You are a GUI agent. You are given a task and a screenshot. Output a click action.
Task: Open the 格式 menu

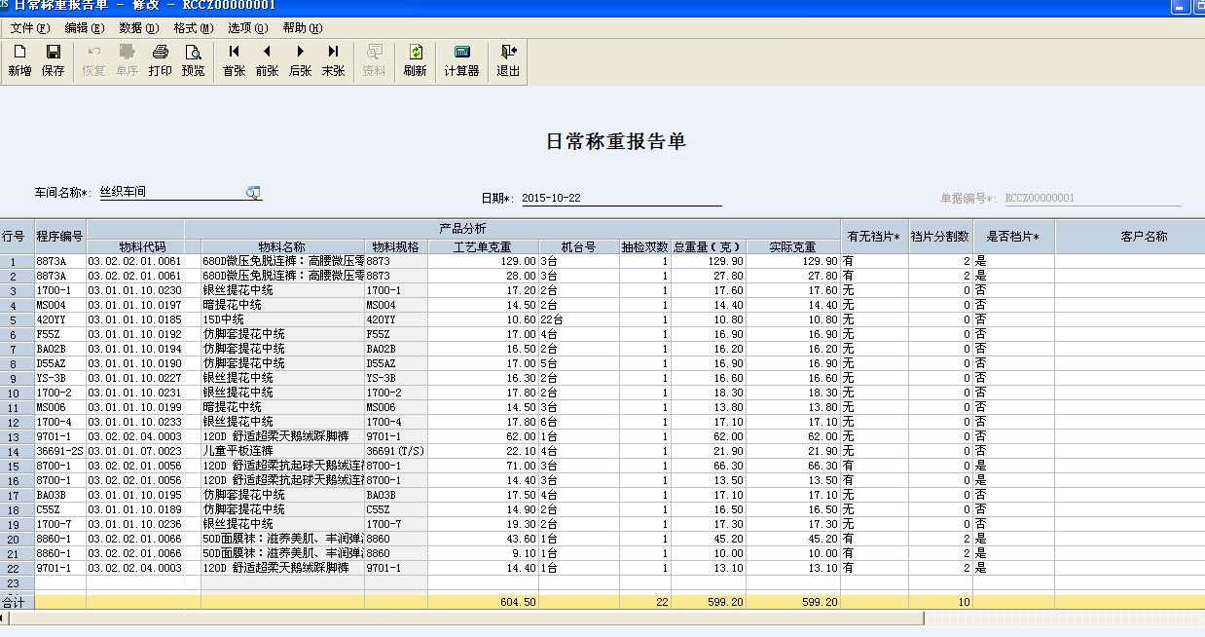[x=193, y=28]
